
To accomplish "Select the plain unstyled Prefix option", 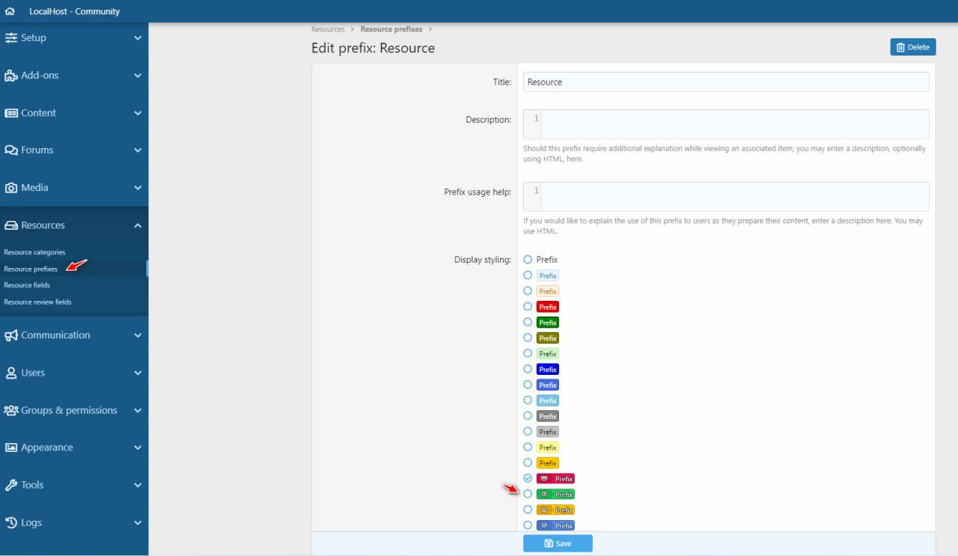I will click(528, 259).
